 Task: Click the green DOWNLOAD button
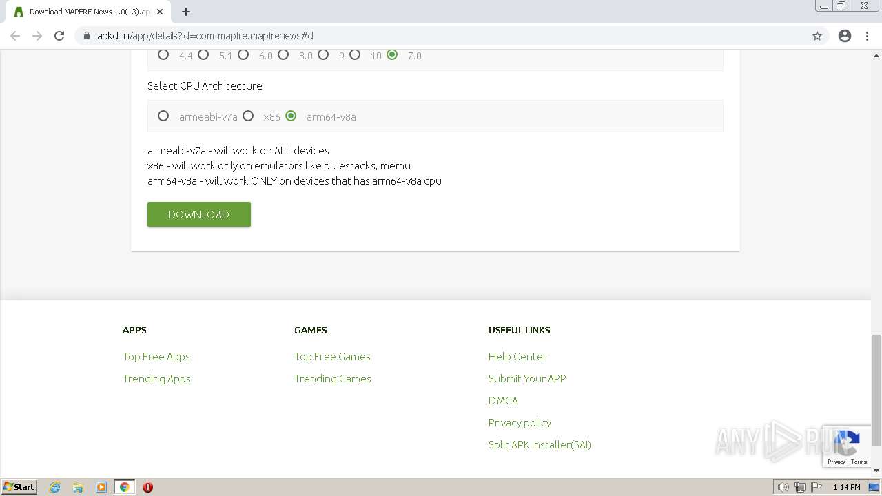[199, 214]
